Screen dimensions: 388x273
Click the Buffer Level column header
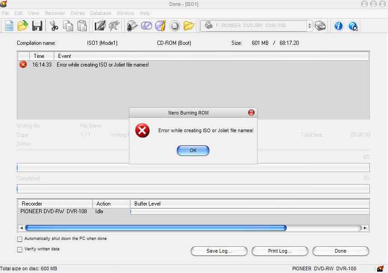(x=250, y=204)
